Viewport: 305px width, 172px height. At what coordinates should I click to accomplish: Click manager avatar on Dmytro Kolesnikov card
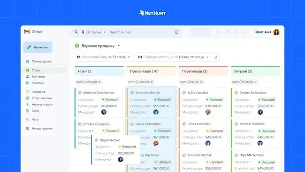(x=260, y=112)
